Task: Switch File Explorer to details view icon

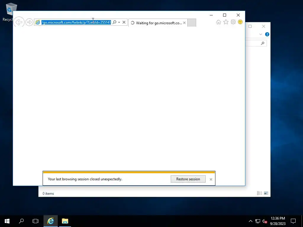Action: point(260,193)
